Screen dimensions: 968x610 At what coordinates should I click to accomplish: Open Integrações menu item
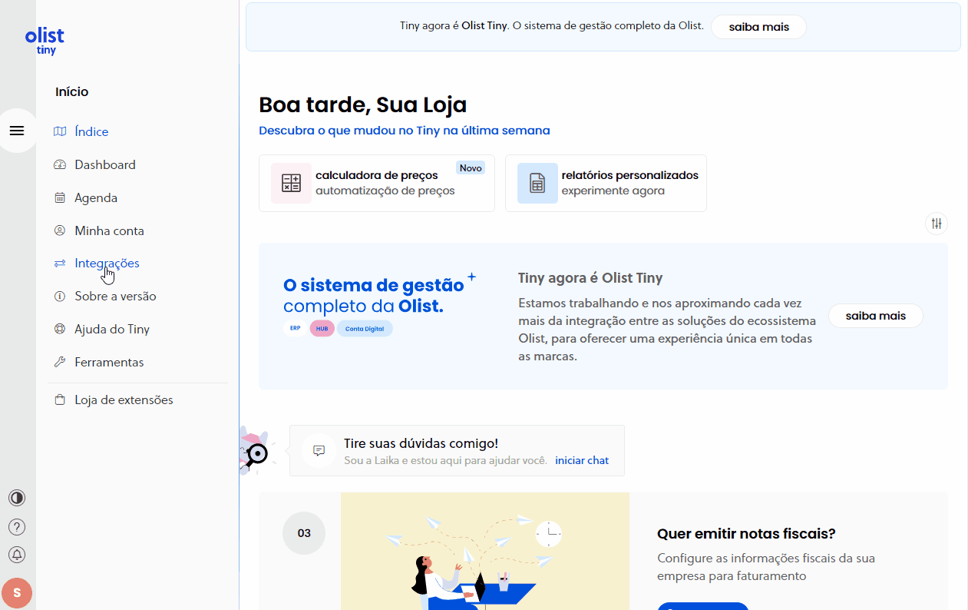[x=107, y=263]
